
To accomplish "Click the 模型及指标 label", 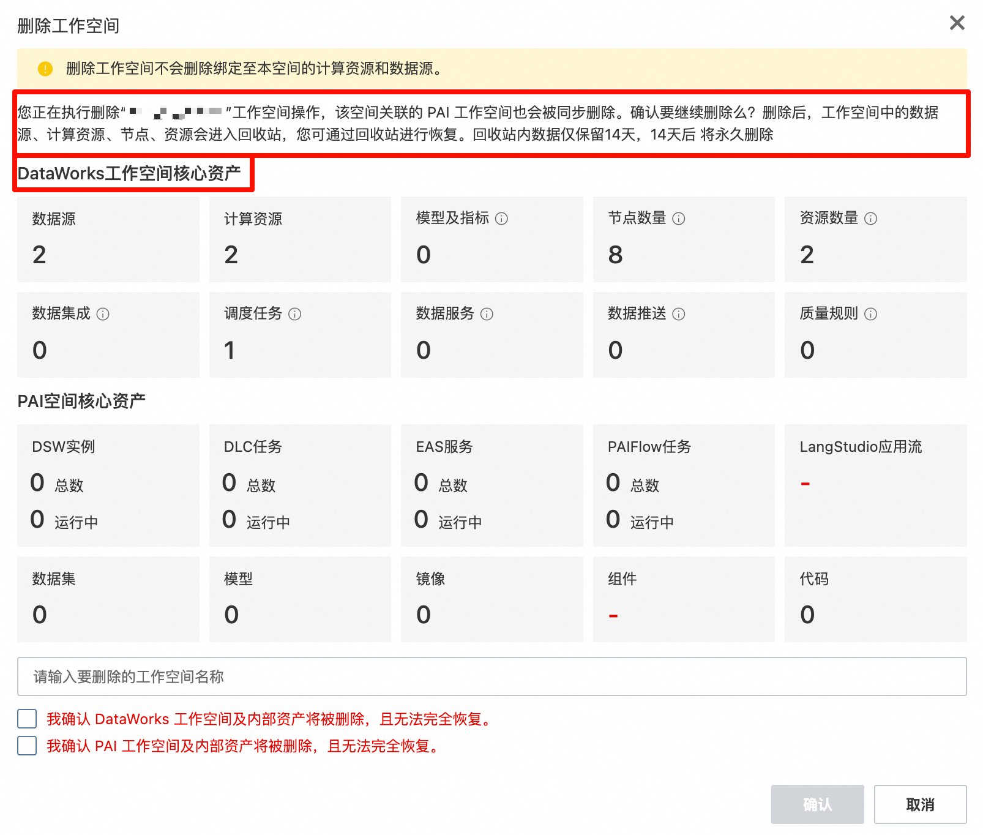I will point(452,218).
